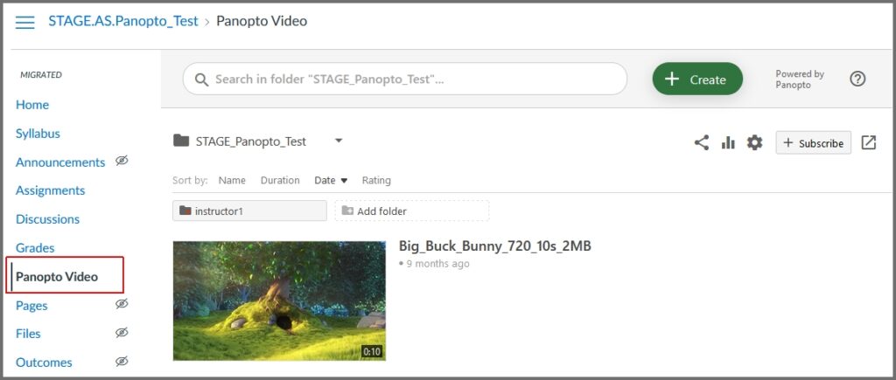Viewport: 896px width, 380px height.
Task: Click the STAGE_Panopto_Test folder icon
Action: 181,141
